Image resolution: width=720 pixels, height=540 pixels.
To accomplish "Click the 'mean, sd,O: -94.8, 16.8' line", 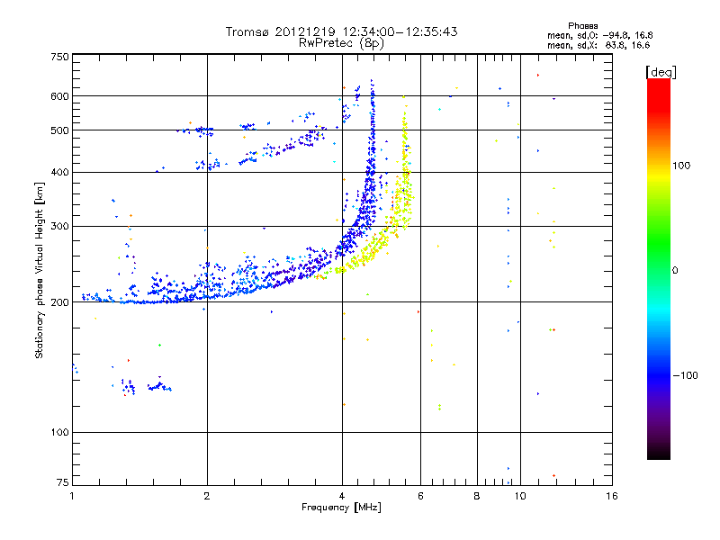I will 599,35.
